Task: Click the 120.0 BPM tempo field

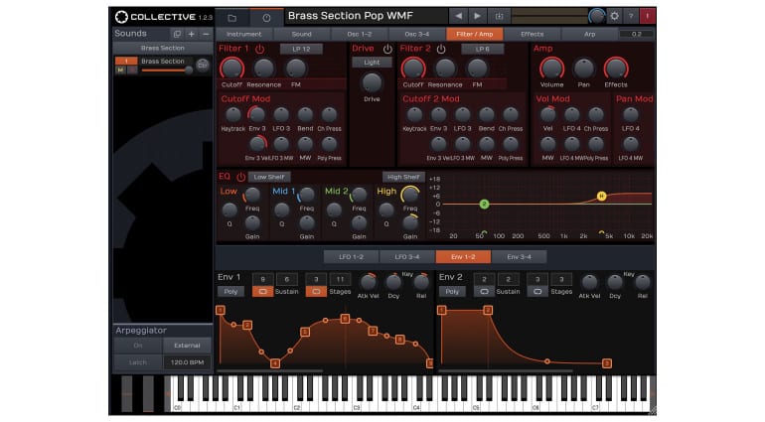Action: [x=188, y=362]
